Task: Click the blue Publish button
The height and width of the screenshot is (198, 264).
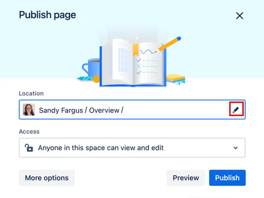Action: (227, 178)
